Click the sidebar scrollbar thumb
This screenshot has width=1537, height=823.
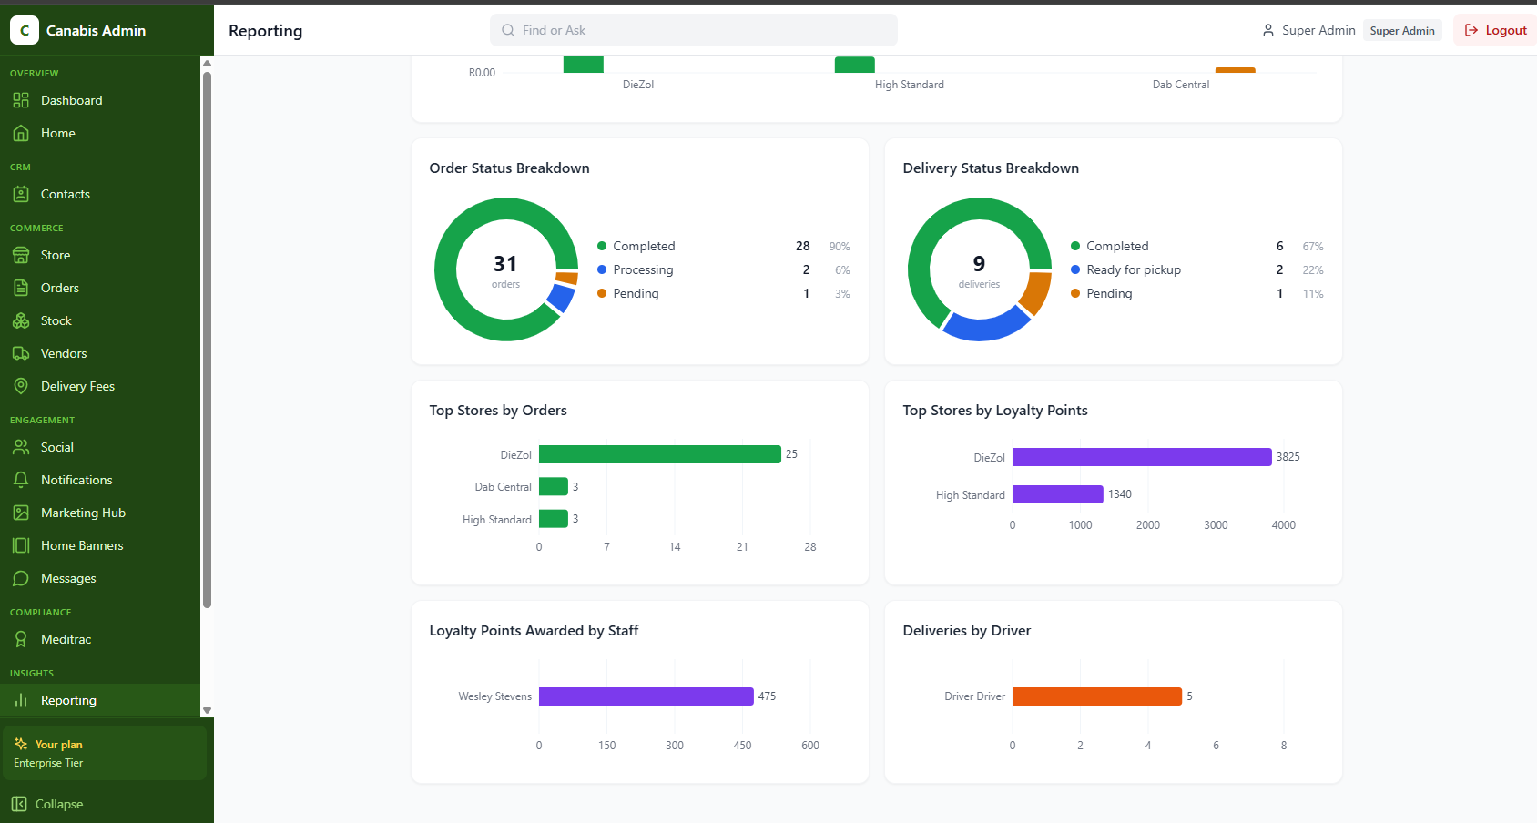click(207, 340)
